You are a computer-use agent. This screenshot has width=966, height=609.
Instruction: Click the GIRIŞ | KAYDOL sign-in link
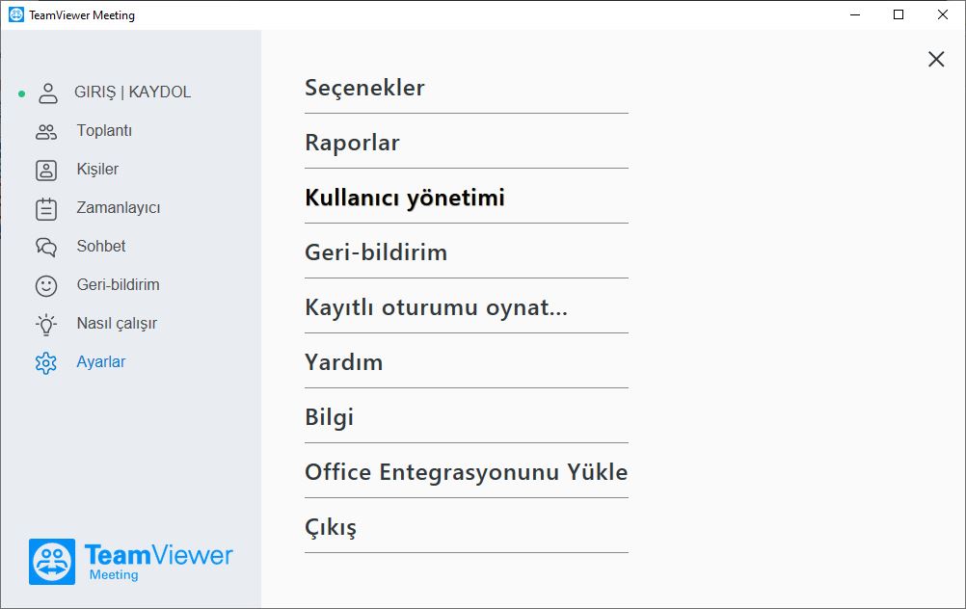click(x=132, y=93)
